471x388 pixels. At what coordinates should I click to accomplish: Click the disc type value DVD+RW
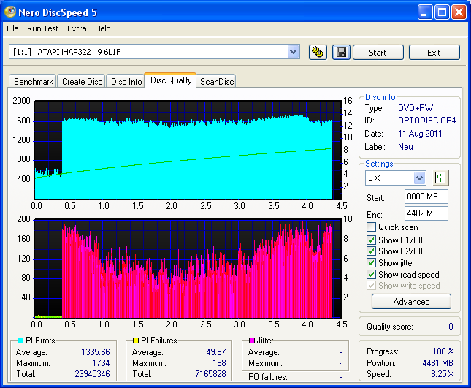(x=416, y=108)
